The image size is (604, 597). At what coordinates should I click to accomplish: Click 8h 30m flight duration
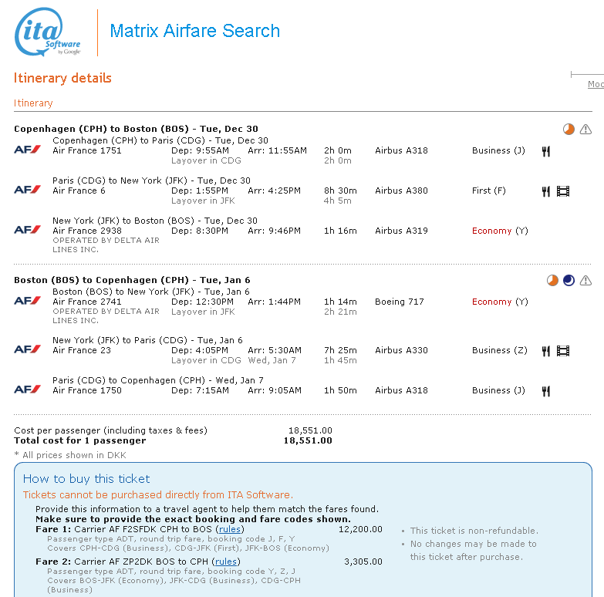click(x=340, y=191)
